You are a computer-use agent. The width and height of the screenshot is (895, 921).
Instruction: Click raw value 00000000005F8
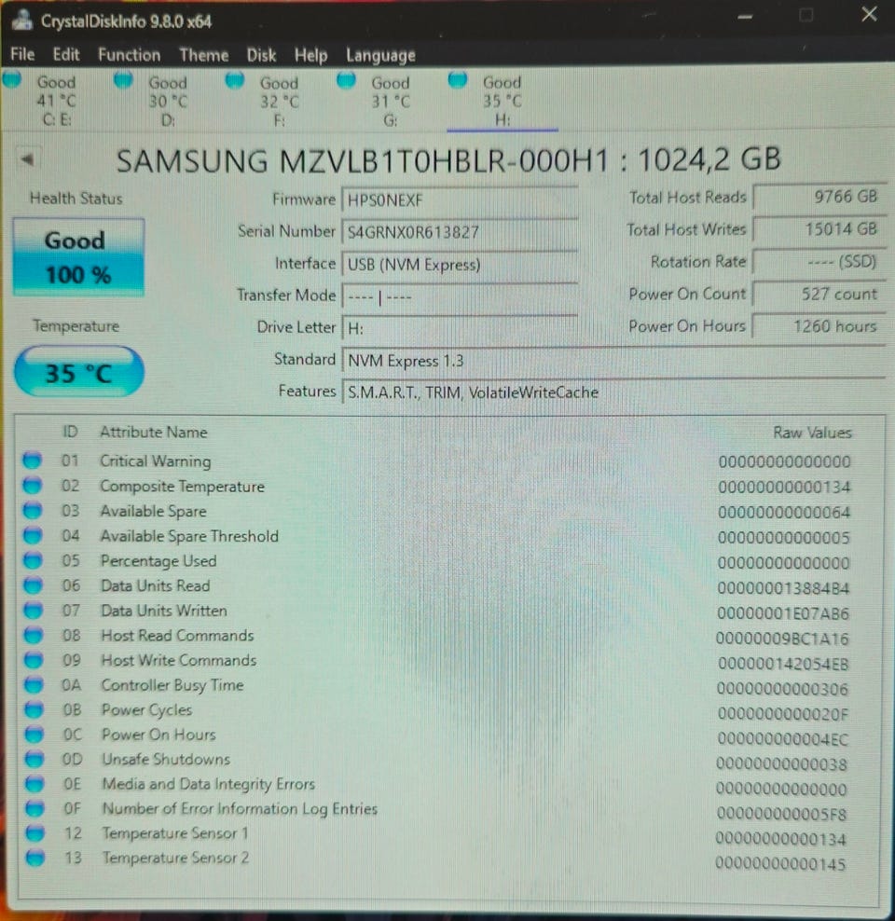click(x=781, y=814)
